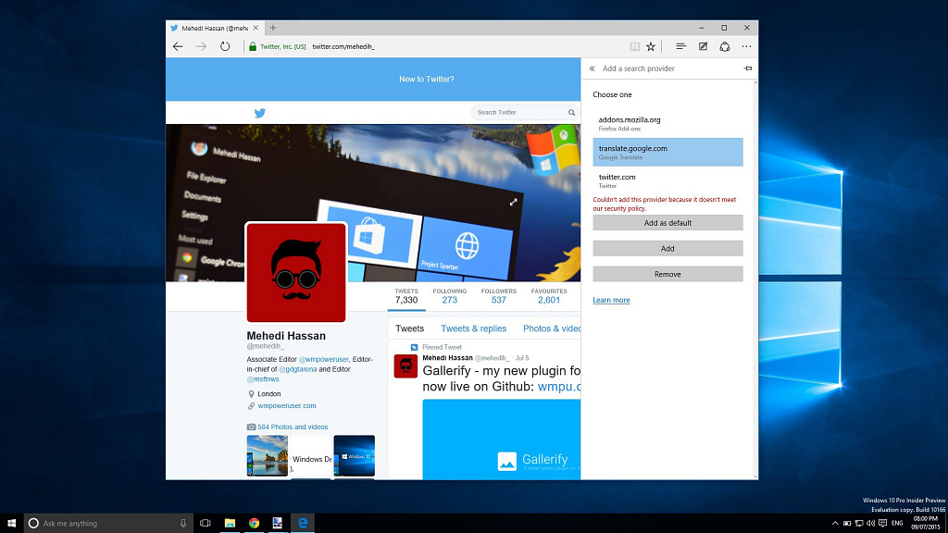Image resolution: width=948 pixels, height=533 pixels.
Task: Click Add as default button
Action: click(x=667, y=223)
